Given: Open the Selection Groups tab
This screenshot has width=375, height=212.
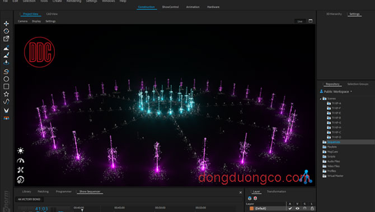Looking at the screenshot, I should tap(358, 84).
